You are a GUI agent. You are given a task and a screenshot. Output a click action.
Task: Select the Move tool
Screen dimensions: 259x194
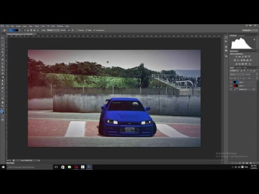[x=3, y=38]
